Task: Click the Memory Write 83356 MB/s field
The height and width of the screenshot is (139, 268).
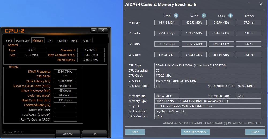Action: click(x=194, y=22)
